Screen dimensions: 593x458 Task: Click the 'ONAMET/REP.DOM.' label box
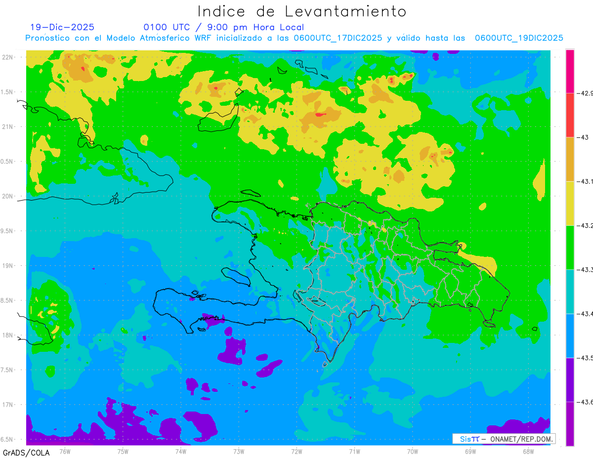(x=504, y=439)
